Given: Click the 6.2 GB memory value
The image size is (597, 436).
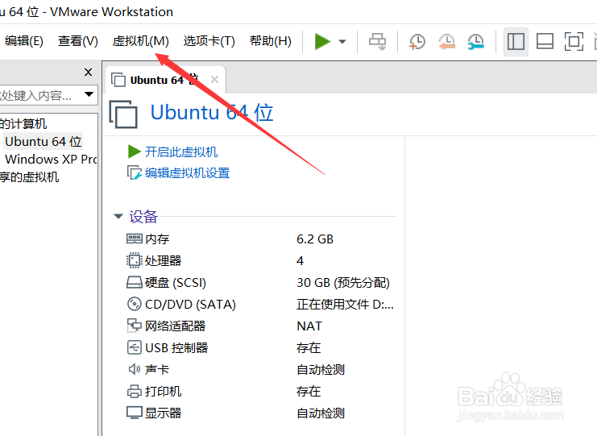Looking at the screenshot, I should point(315,239).
